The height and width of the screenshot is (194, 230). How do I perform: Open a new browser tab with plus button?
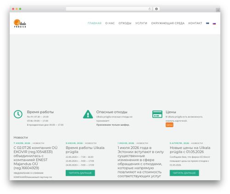(218, 10)
